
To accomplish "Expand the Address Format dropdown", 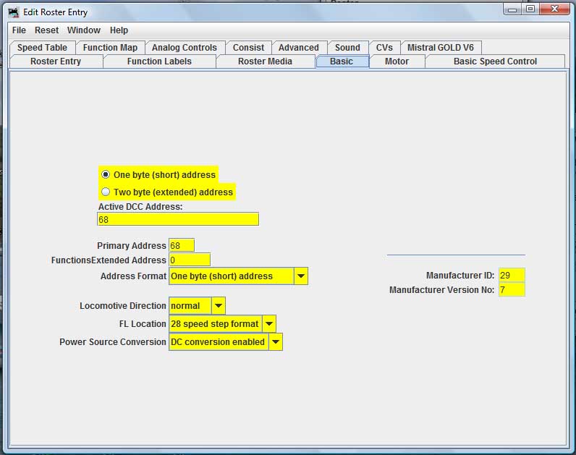I will pyautogui.click(x=301, y=276).
